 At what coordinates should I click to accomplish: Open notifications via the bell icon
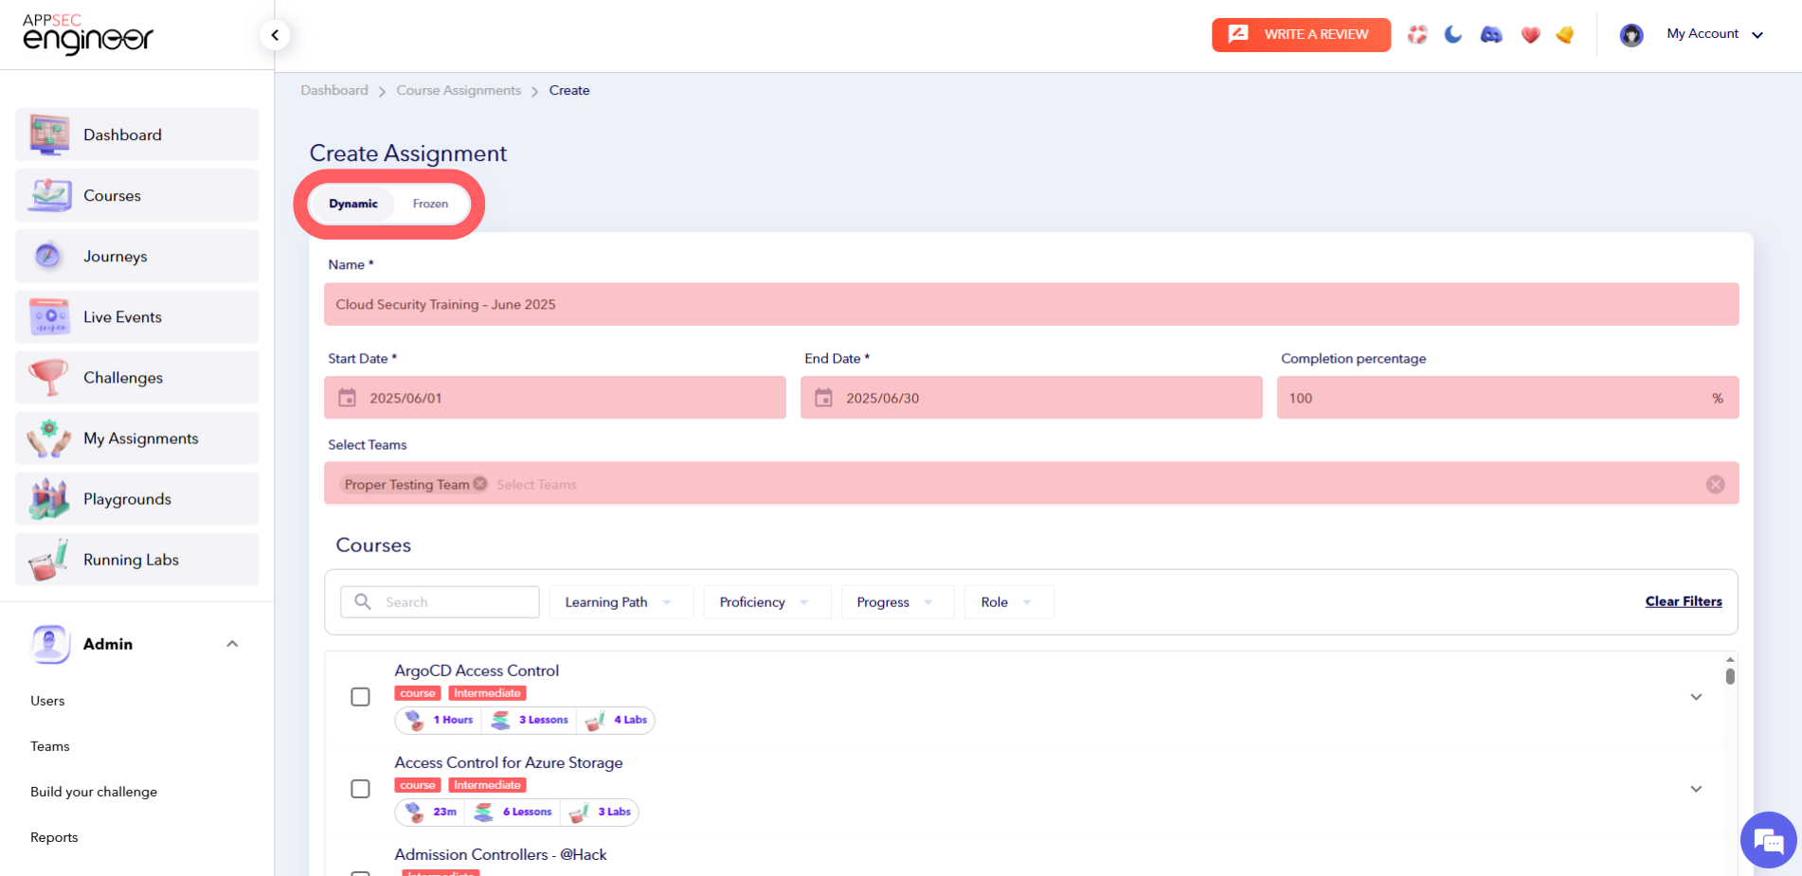1565,34
